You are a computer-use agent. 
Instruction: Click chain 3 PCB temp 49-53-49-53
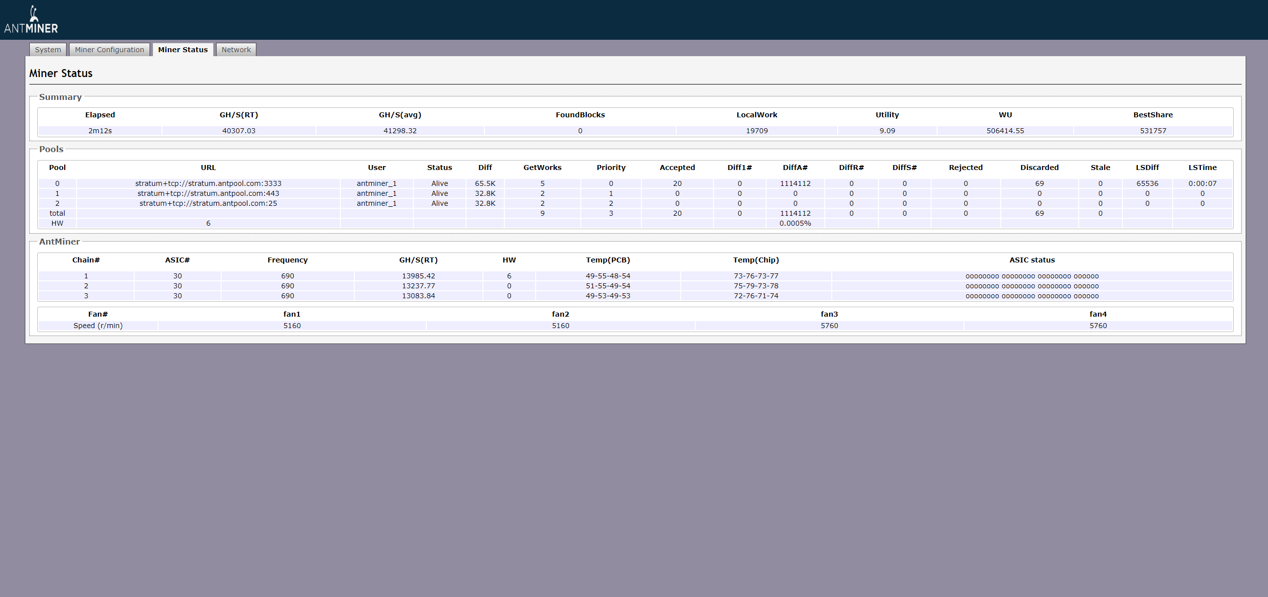pyautogui.click(x=608, y=296)
